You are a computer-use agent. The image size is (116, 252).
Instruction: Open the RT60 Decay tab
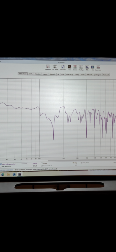[x=70, y=75]
